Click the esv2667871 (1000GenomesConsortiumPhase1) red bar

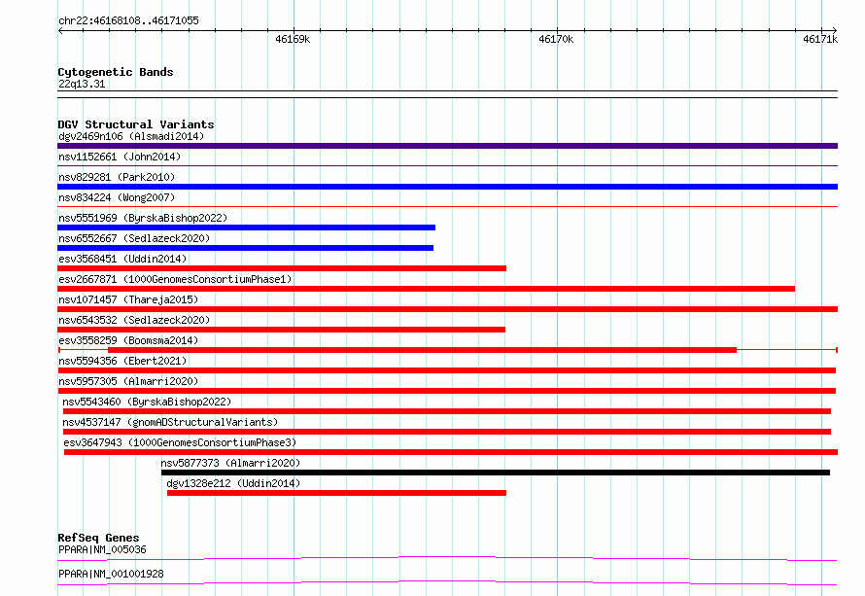point(426,289)
